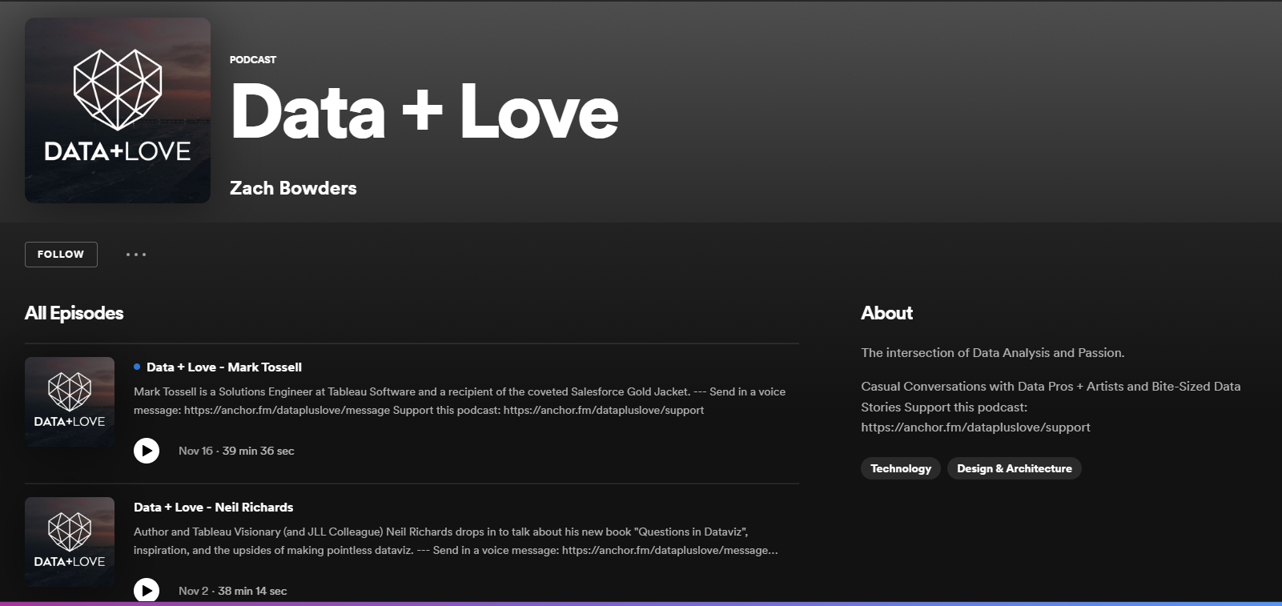This screenshot has height=606, width=1282.
Task: Click the anchor.fm support link in About
Action: pos(975,427)
